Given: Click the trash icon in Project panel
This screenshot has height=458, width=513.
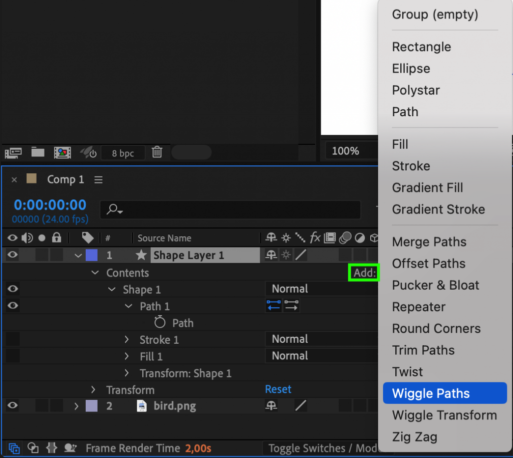Looking at the screenshot, I should point(157,152).
